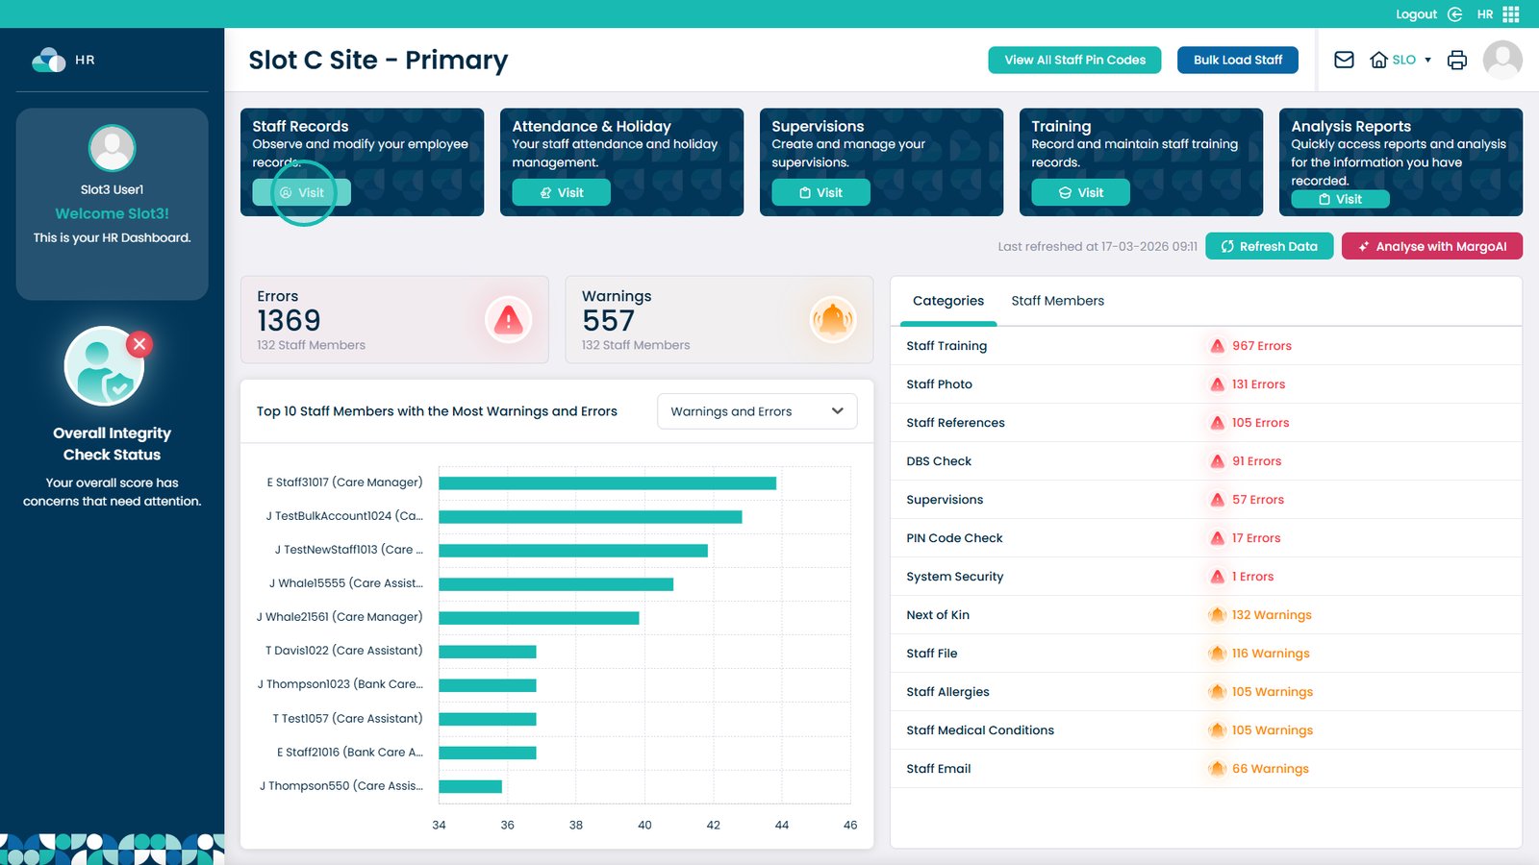Open the apps grid icon beside HR
The width and height of the screenshot is (1539, 865).
point(1511,14)
